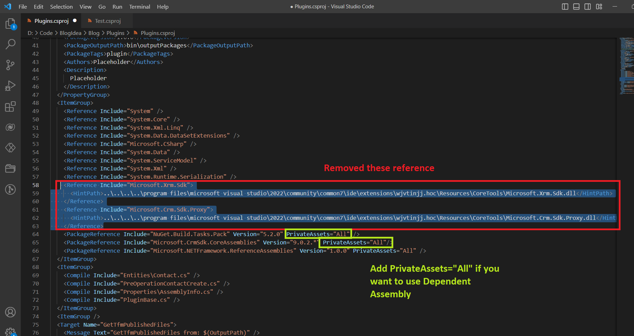634x336 pixels.
Task: Click the Target GetTfmPublishedFiles line
Action: (x=117, y=325)
